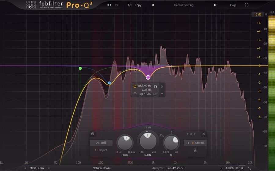Split the band with the scissors icon
The width and height of the screenshot is (275, 171).
coord(195,150)
